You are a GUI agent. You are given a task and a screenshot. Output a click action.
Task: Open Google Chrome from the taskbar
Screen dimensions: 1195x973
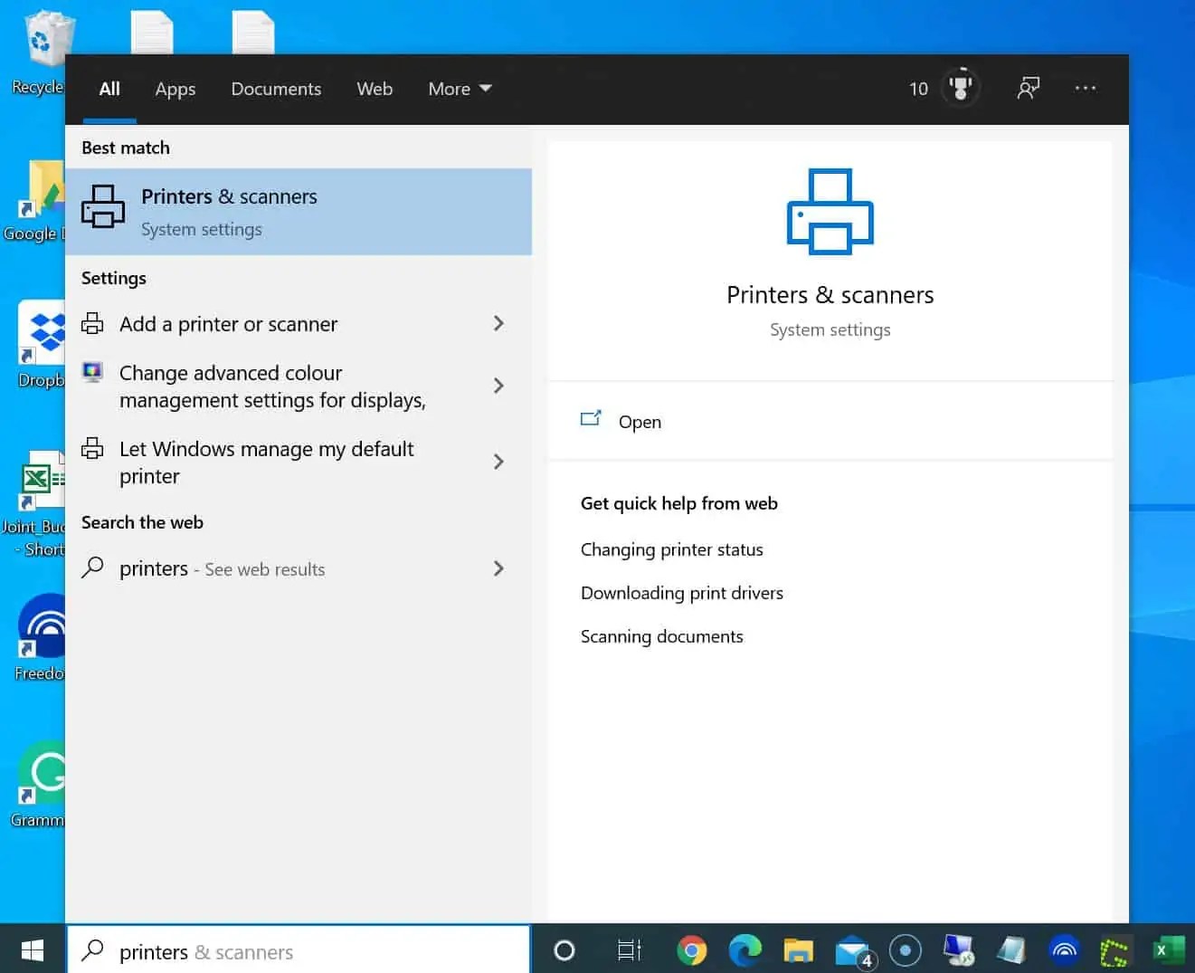[x=692, y=950]
